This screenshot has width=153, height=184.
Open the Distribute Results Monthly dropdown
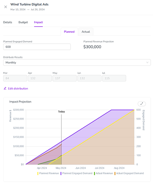pos(77,62)
